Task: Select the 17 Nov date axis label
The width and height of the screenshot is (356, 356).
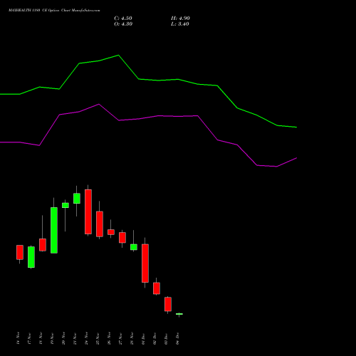Action: click(x=29, y=338)
